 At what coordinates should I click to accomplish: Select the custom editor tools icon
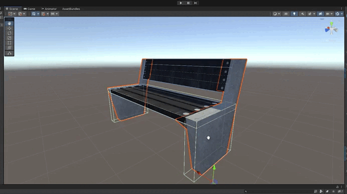coord(10,53)
